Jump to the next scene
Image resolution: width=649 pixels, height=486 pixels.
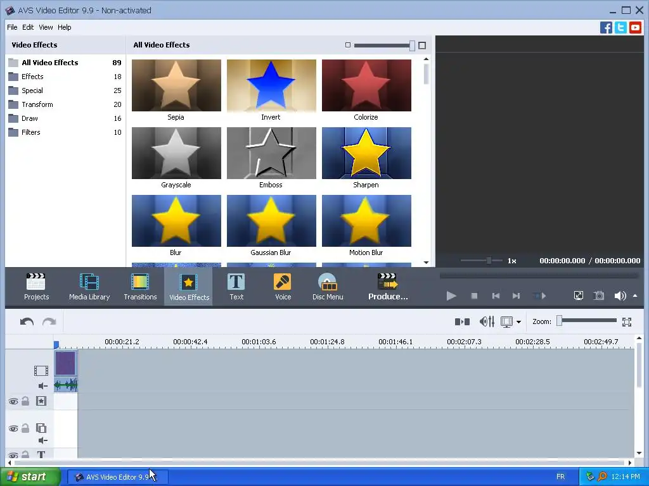coord(540,296)
